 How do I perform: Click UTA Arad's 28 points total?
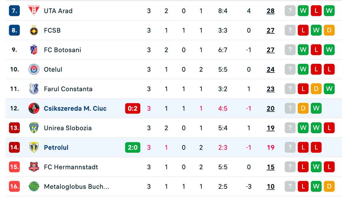271,11
